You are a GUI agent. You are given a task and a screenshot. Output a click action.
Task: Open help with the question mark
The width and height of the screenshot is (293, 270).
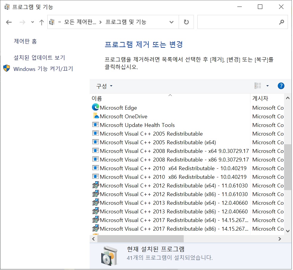[281, 86]
